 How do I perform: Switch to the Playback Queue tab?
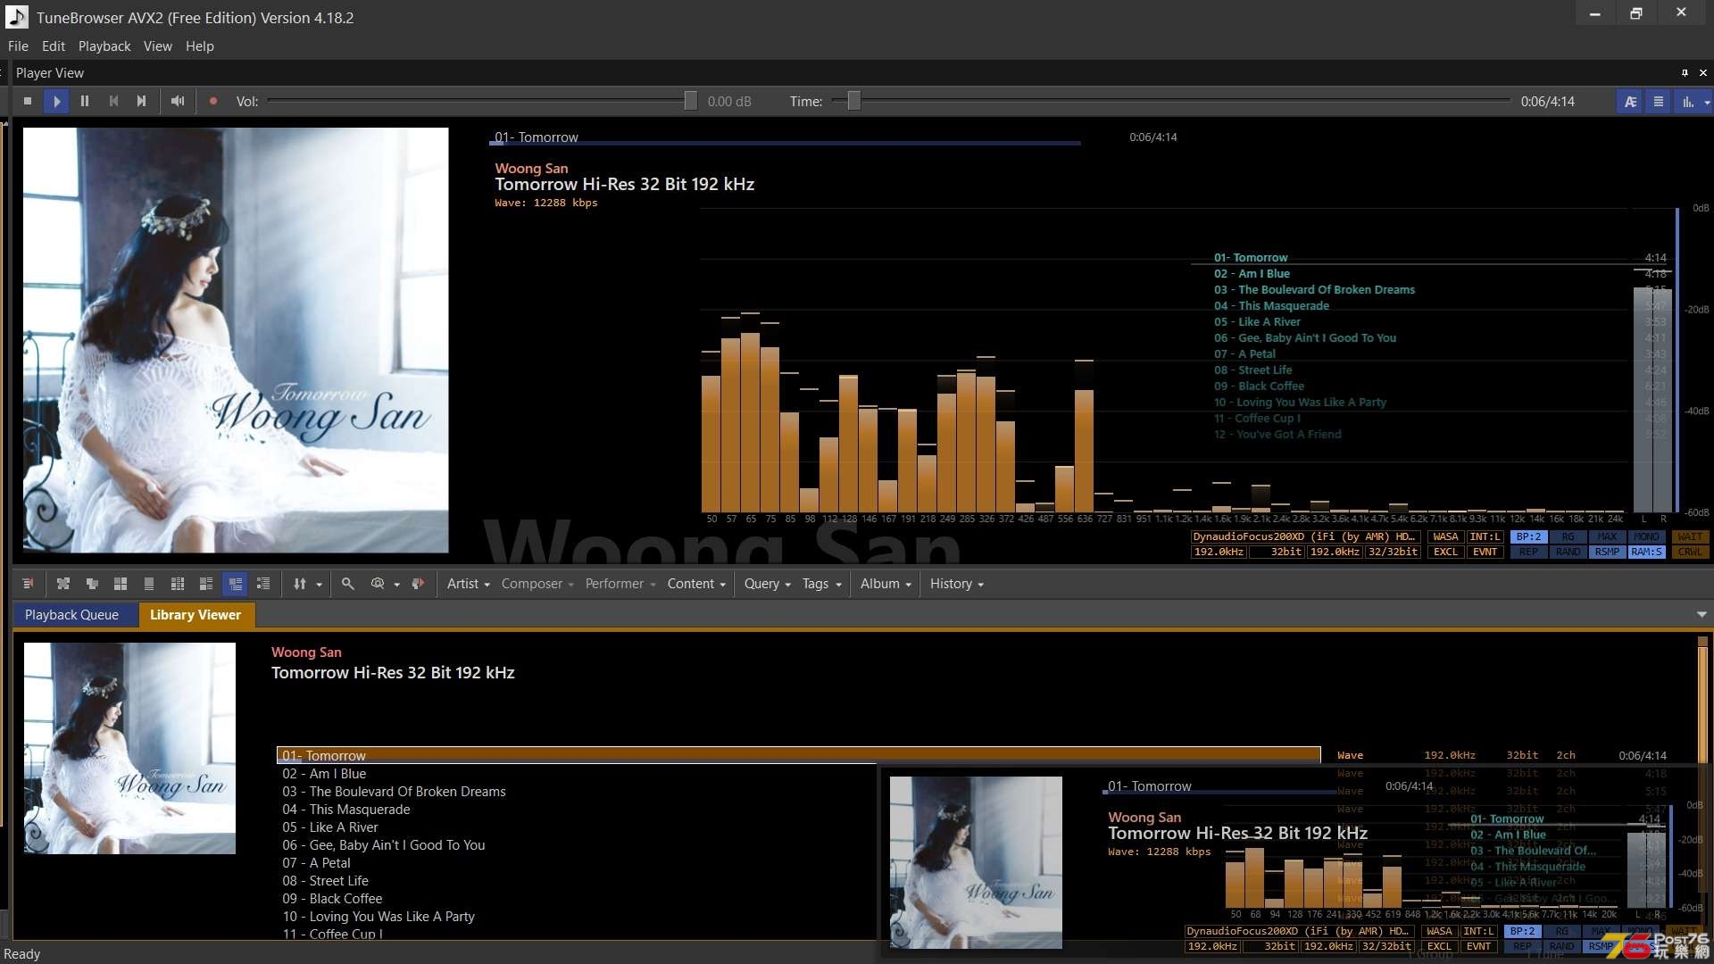point(72,615)
